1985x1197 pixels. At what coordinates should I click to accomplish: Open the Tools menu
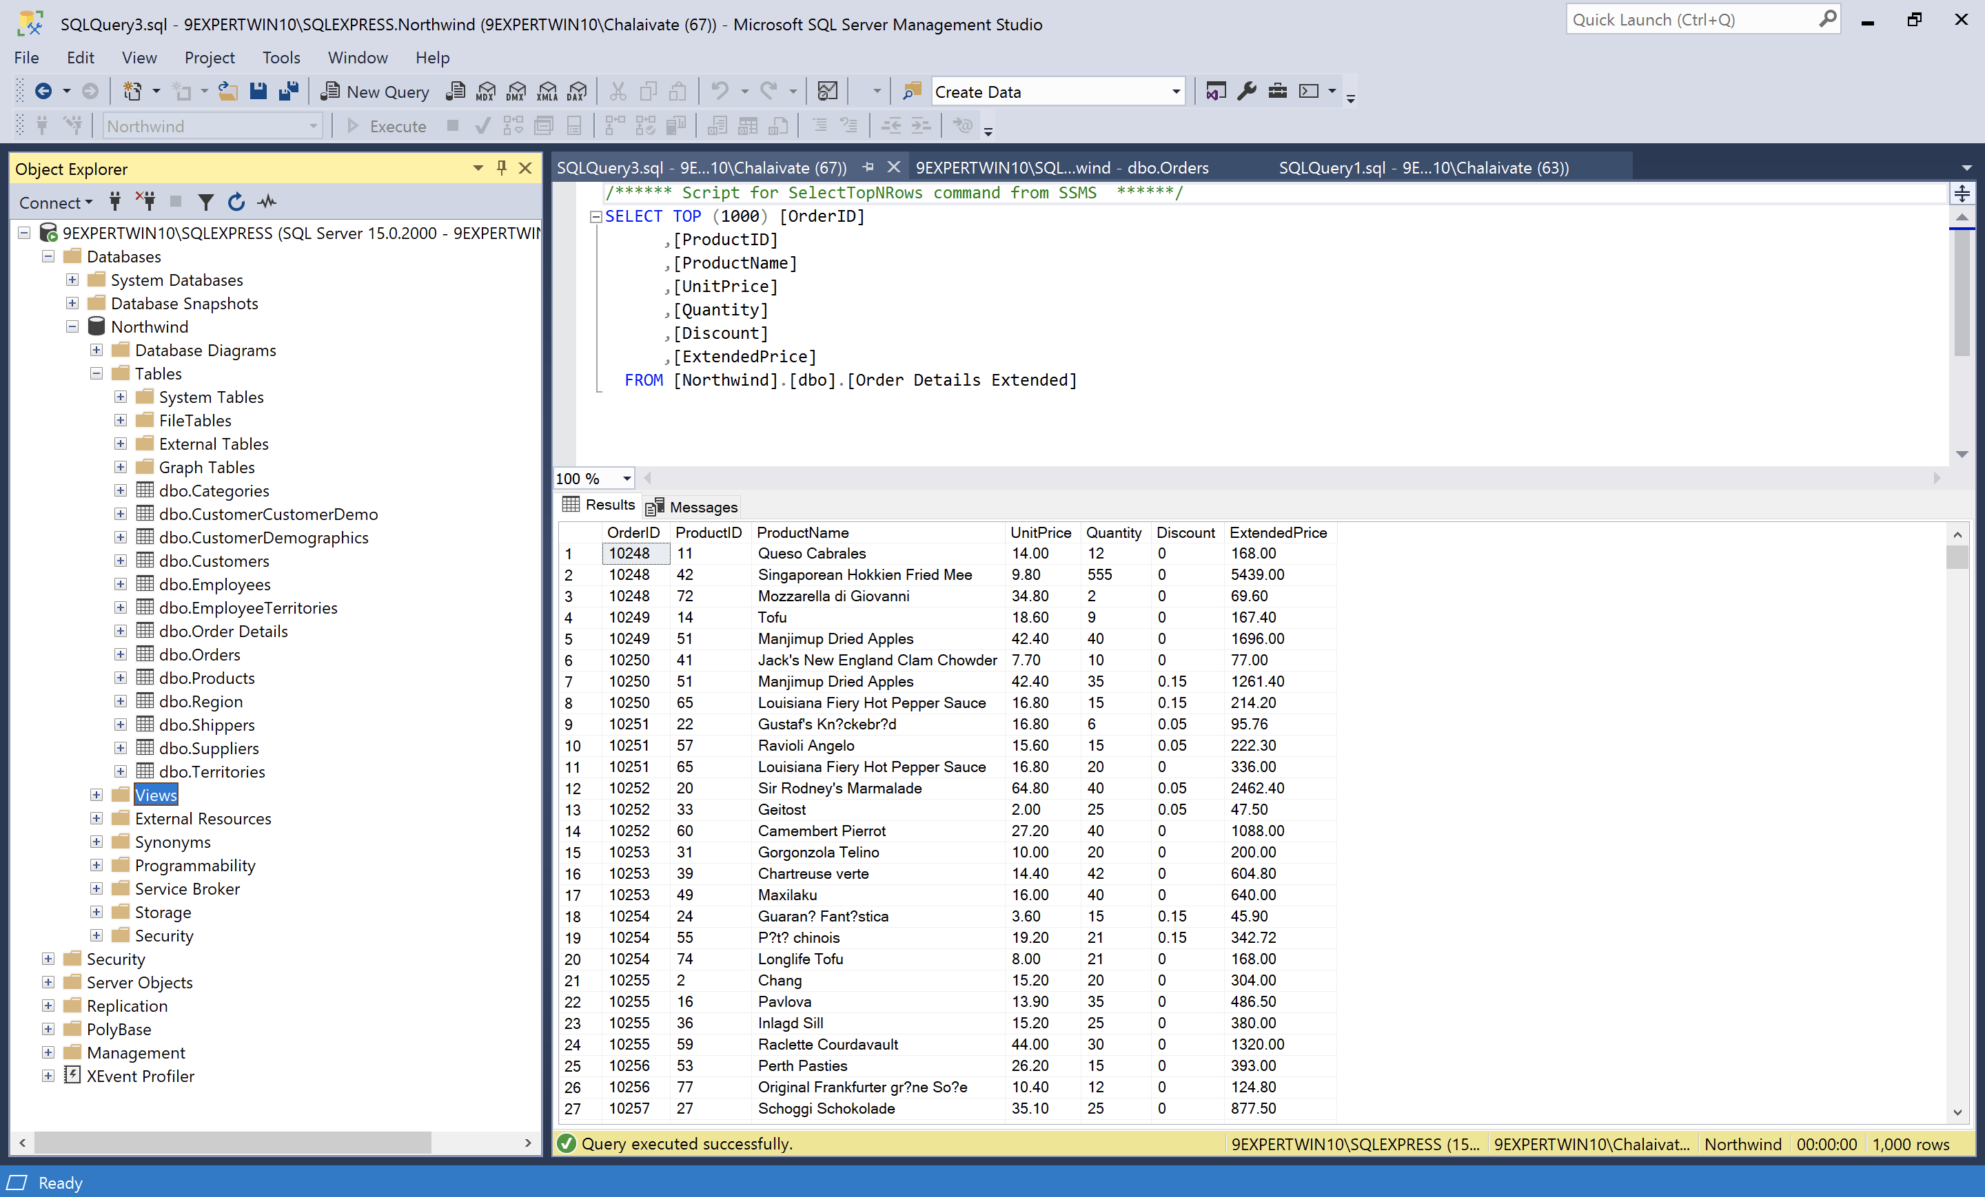point(281,57)
